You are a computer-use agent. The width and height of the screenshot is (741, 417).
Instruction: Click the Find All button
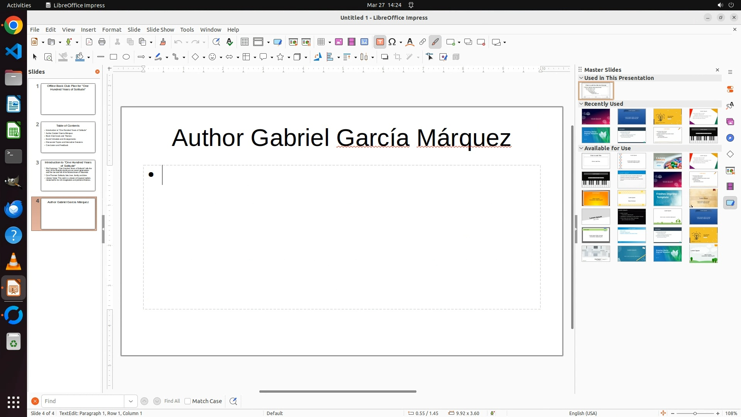[172, 401]
